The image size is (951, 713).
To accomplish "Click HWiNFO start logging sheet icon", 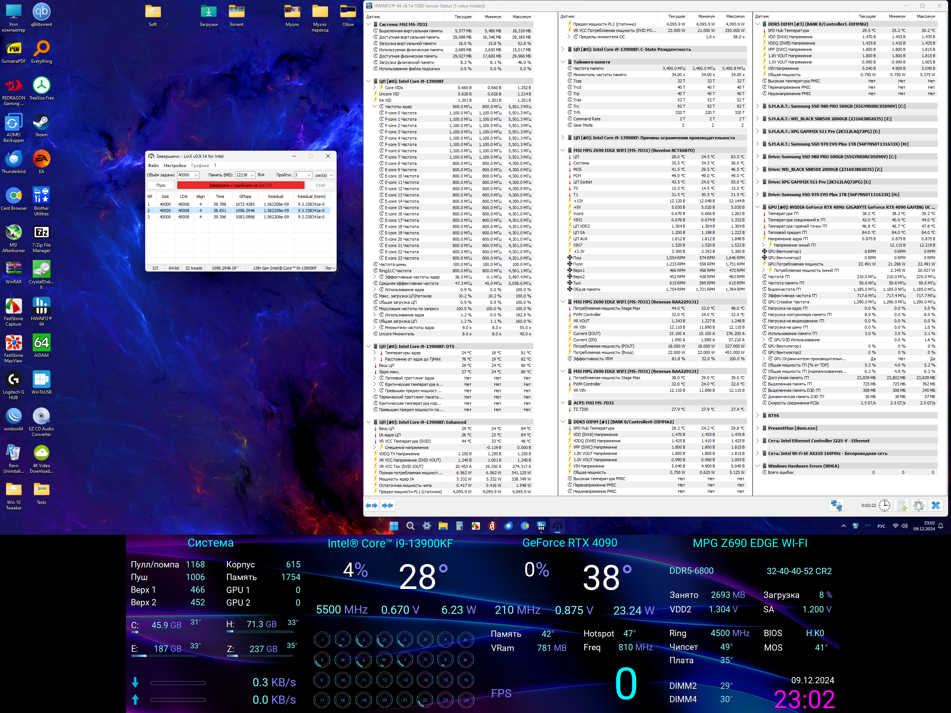I will pyautogui.click(x=901, y=505).
